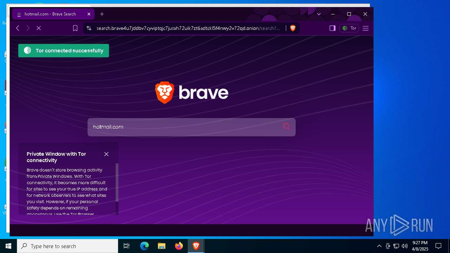
Task: Submit search with magnifier icon
Action: (287, 126)
